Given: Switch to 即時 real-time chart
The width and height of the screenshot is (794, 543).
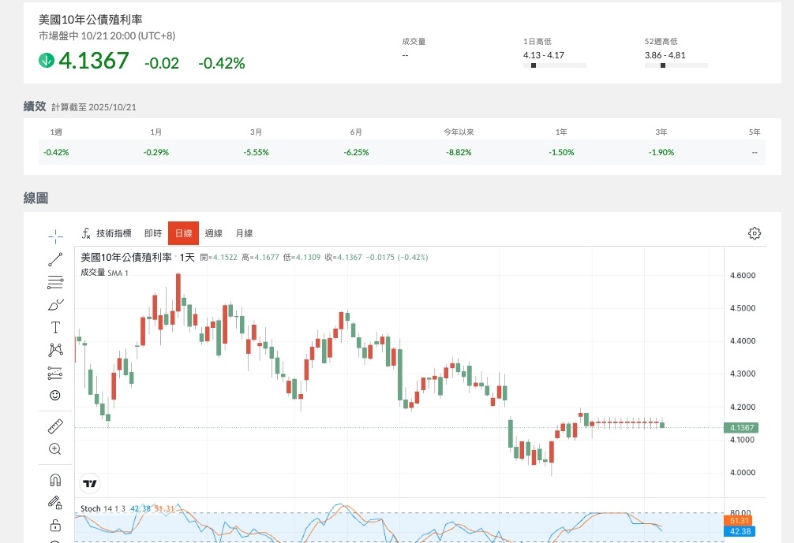Looking at the screenshot, I should coord(152,233).
